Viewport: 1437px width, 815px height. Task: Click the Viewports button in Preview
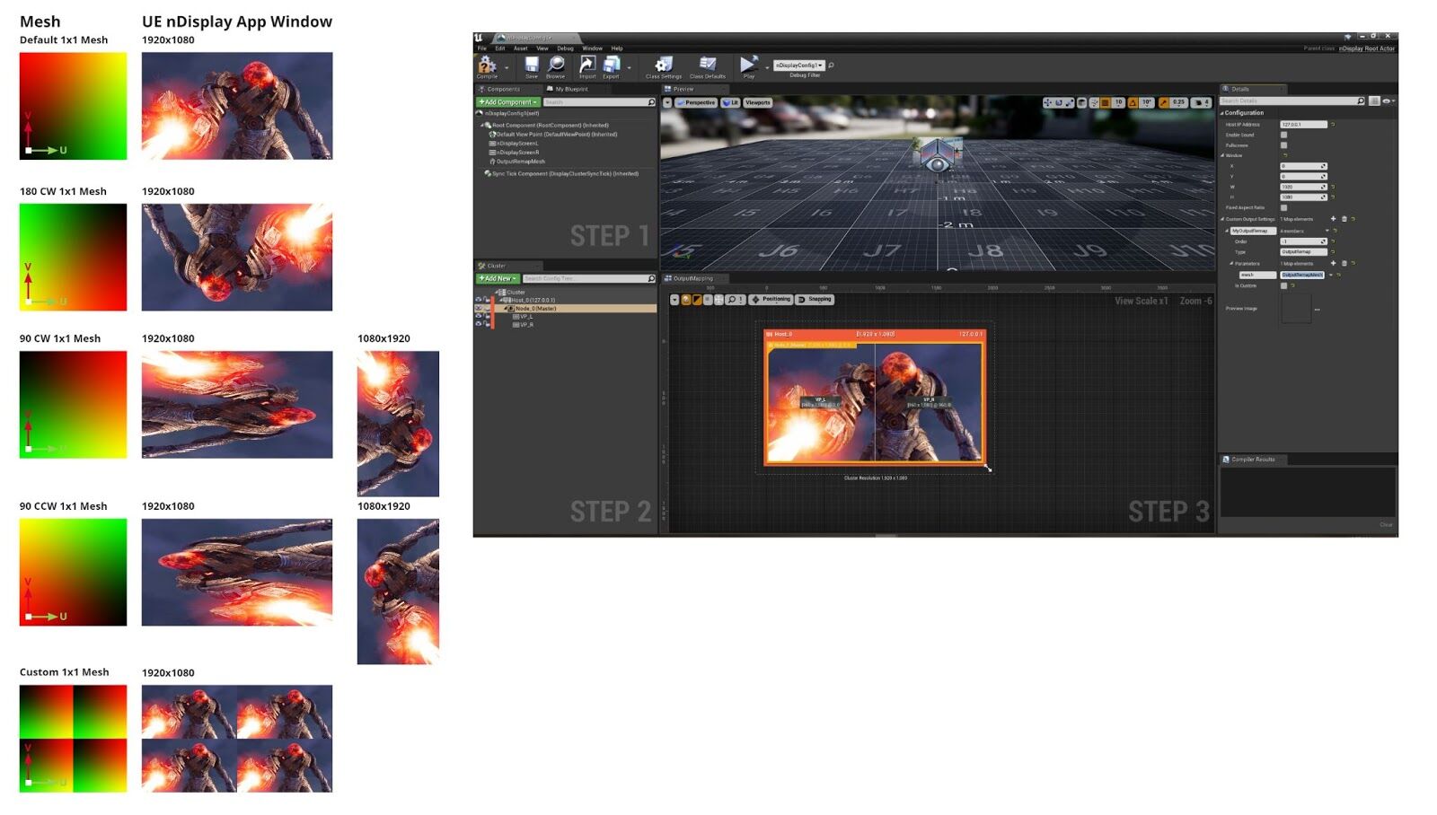[x=758, y=102]
